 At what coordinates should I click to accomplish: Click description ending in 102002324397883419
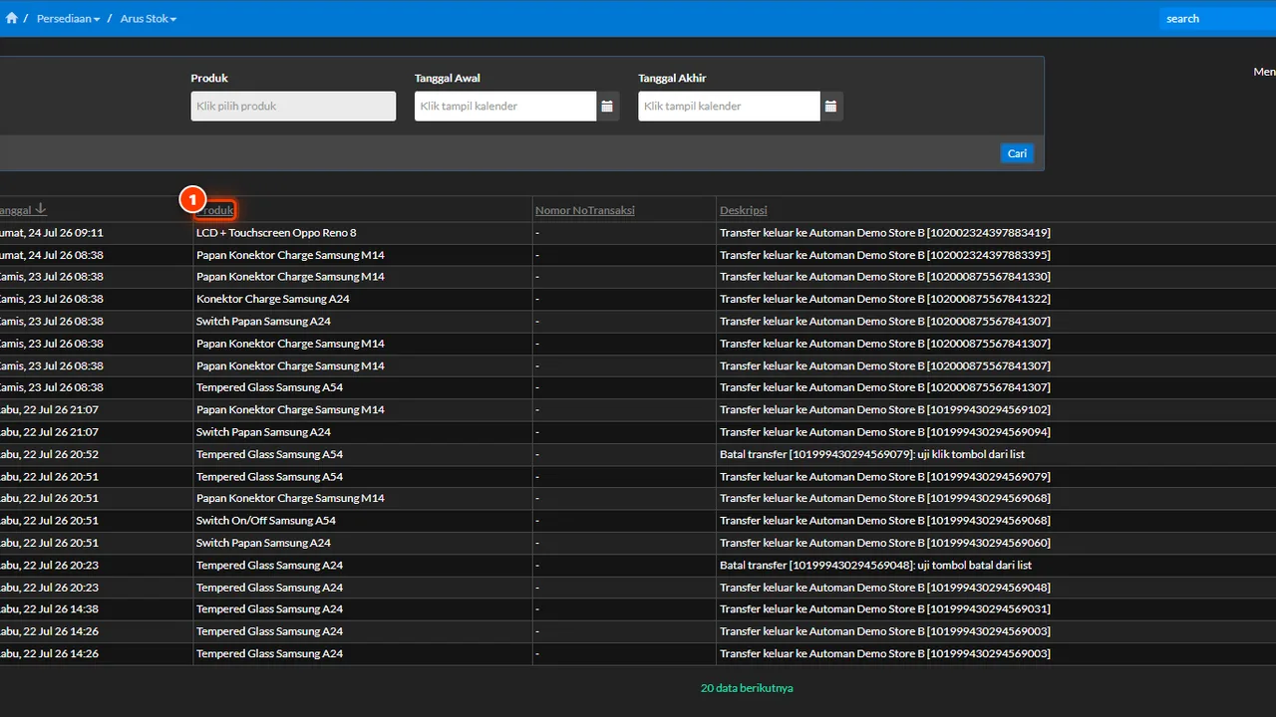885,233
